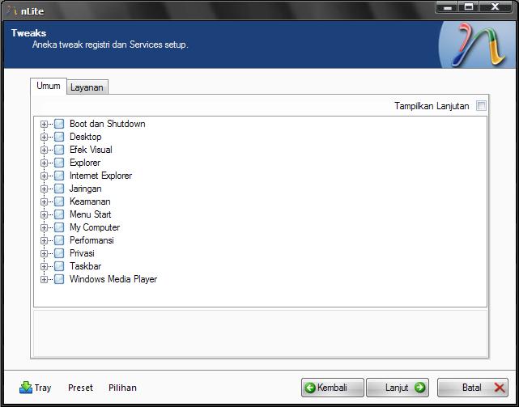Expand the Internet Explorer node
The height and width of the screenshot is (407, 519).
point(44,176)
